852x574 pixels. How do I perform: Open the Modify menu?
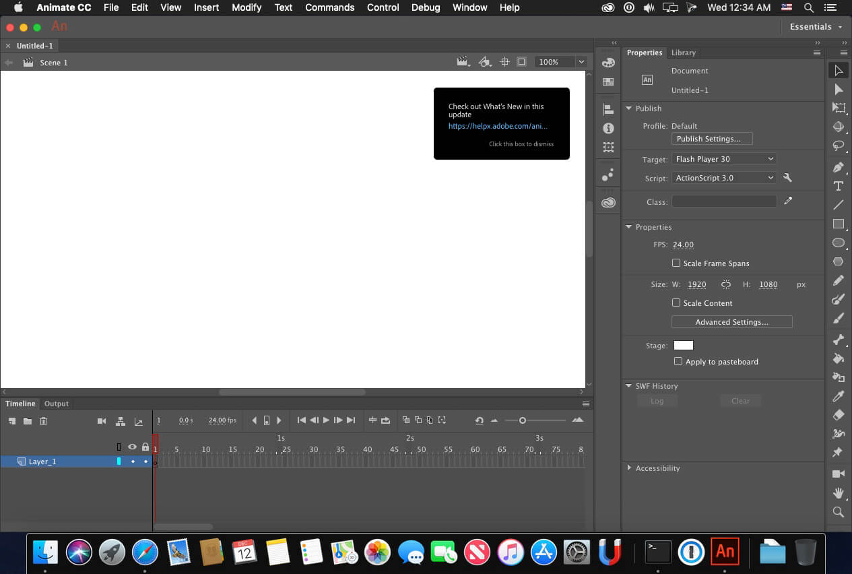(x=247, y=7)
